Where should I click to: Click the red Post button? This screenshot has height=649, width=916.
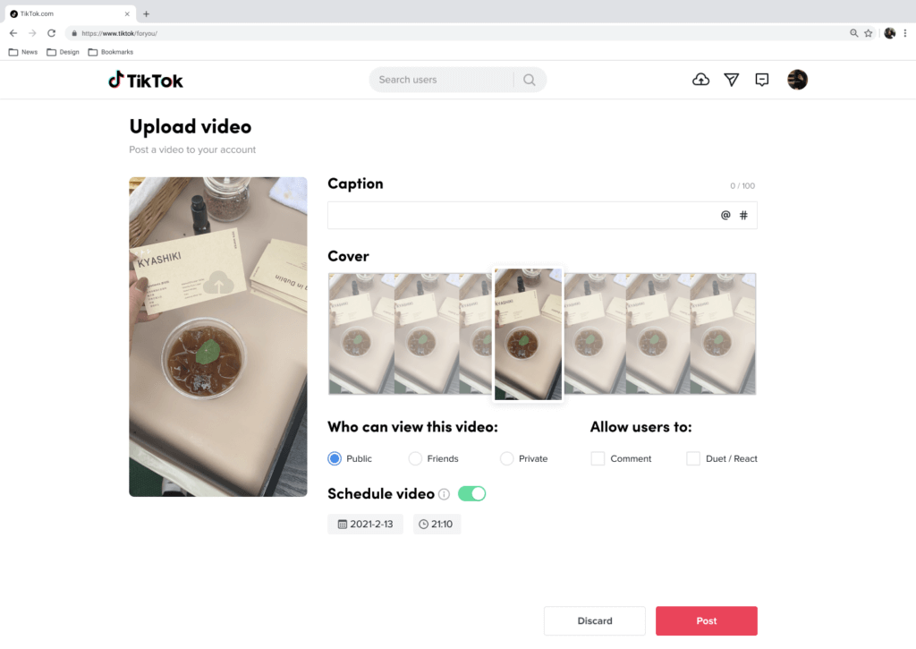[x=706, y=620]
